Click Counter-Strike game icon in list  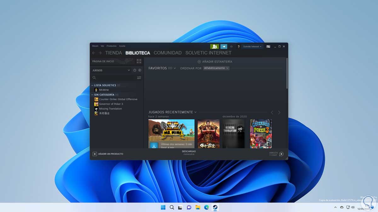(x=96, y=99)
